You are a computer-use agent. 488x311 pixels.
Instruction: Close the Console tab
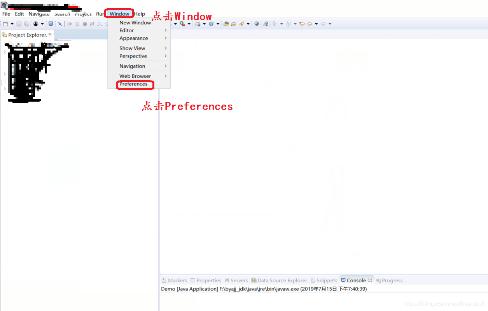(370, 280)
